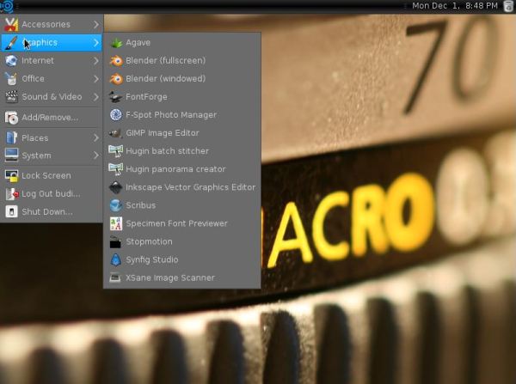Click the Blender (fullscreen) icon
The image size is (516, 384).
(x=116, y=61)
